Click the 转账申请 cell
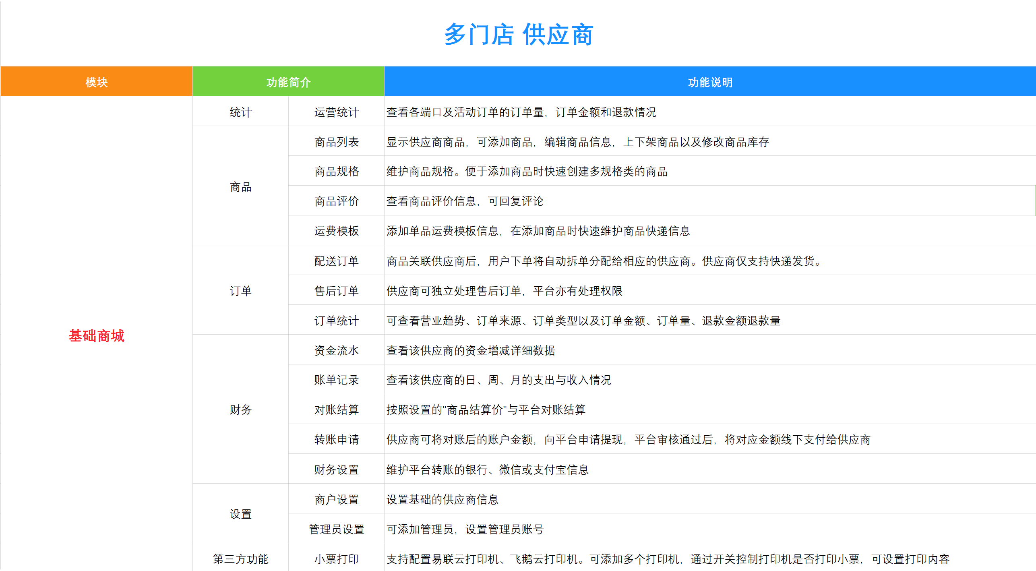The image size is (1036, 571). click(336, 439)
